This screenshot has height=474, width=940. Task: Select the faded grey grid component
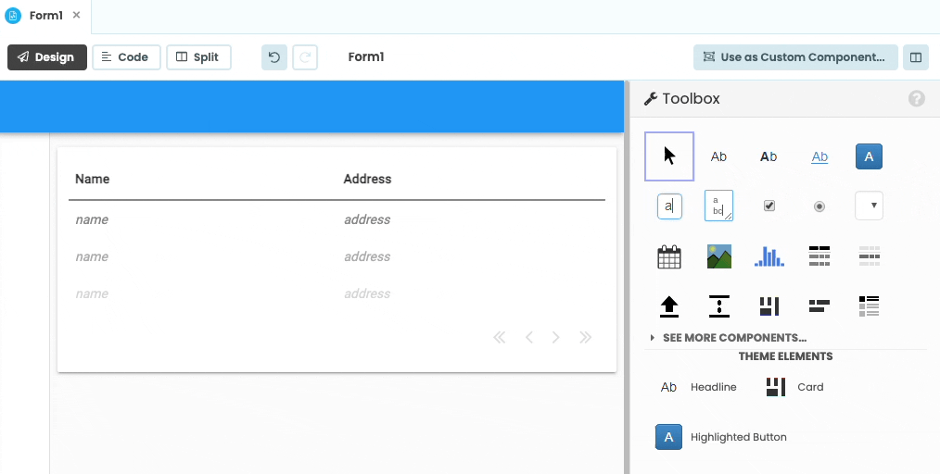[869, 256]
